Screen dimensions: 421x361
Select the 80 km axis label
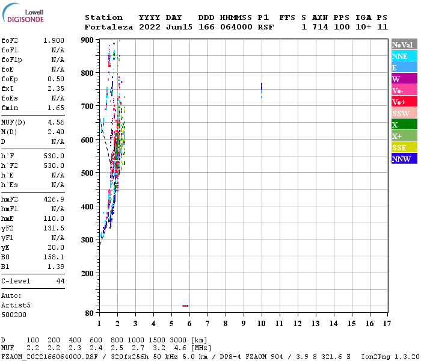(x=90, y=313)
